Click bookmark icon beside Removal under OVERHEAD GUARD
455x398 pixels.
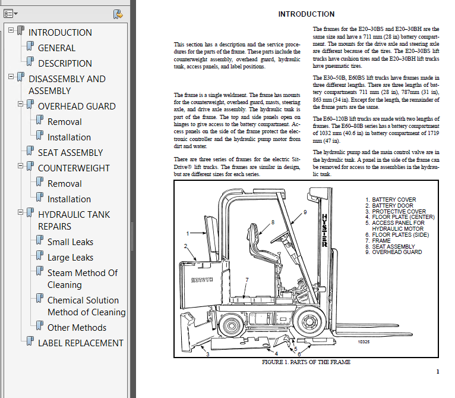[x=40, y=120]
